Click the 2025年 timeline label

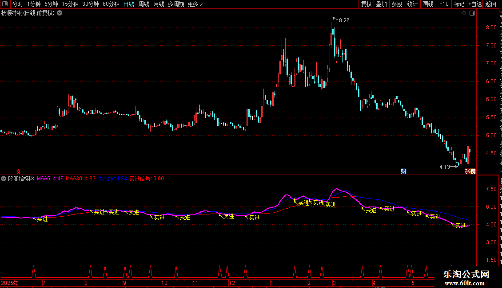click(10, 283)
